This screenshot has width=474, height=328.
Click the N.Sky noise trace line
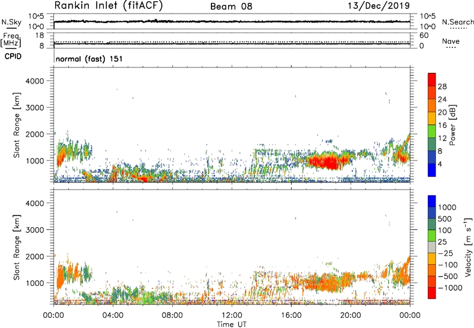tap(232, 21)
